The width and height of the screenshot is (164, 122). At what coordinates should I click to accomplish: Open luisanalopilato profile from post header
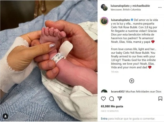click(120, 6)
